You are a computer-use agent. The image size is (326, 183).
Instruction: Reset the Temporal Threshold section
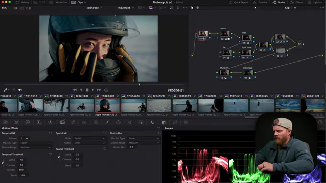[51, 154]
